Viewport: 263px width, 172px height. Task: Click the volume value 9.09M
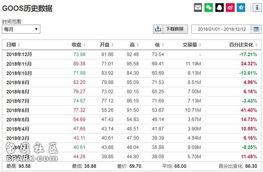coord(194,147)
